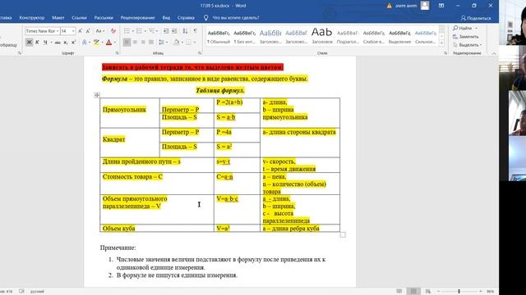
Task: Open highlight color dropdown arrow
Action: 102,42
